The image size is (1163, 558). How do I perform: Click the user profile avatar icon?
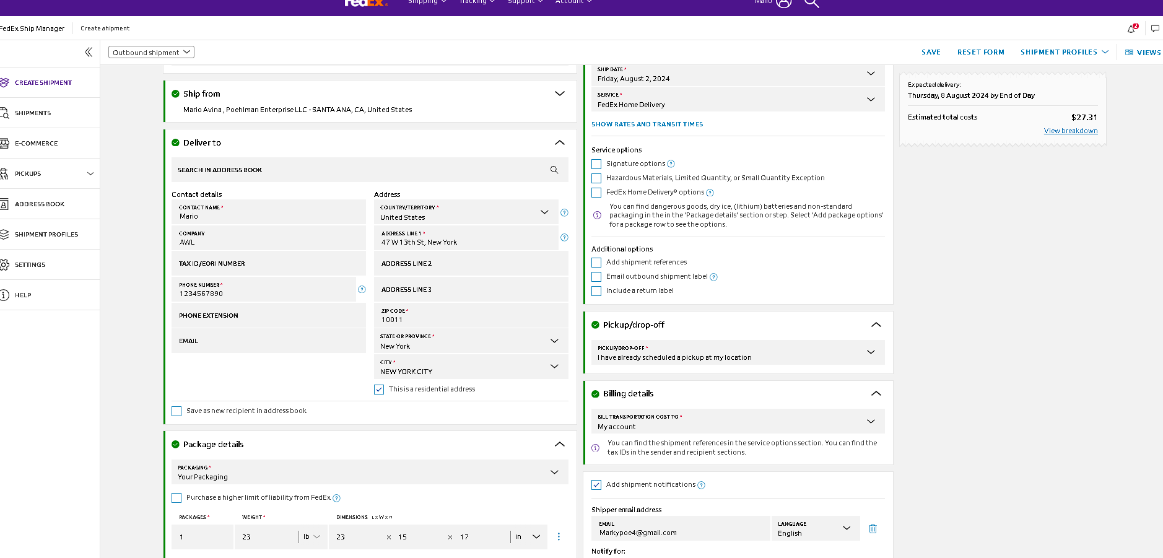pos(784,2)
